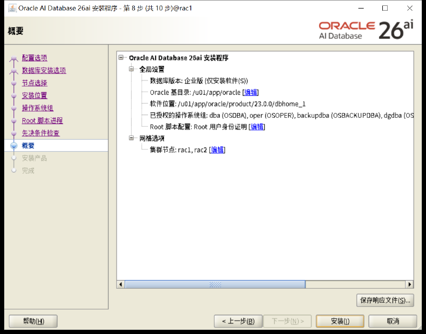This screenshot has height=334, width=426.
Task: Click the Oracle 26ai logo
Action: click(366, 30)
